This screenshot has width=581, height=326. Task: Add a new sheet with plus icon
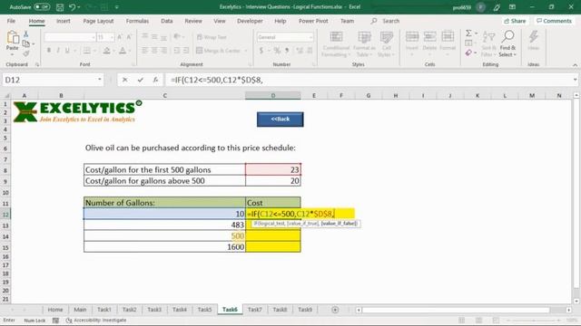coord(335,310)
